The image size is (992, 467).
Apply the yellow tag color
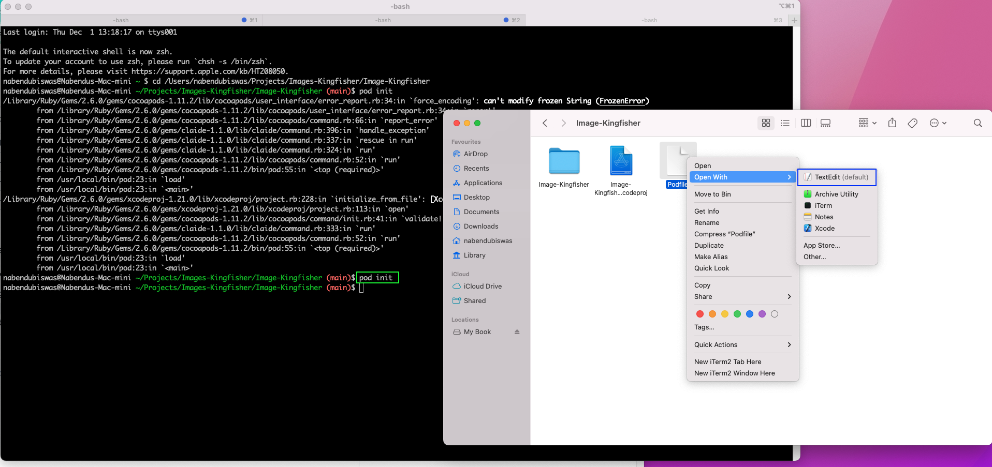click(725, 314)
